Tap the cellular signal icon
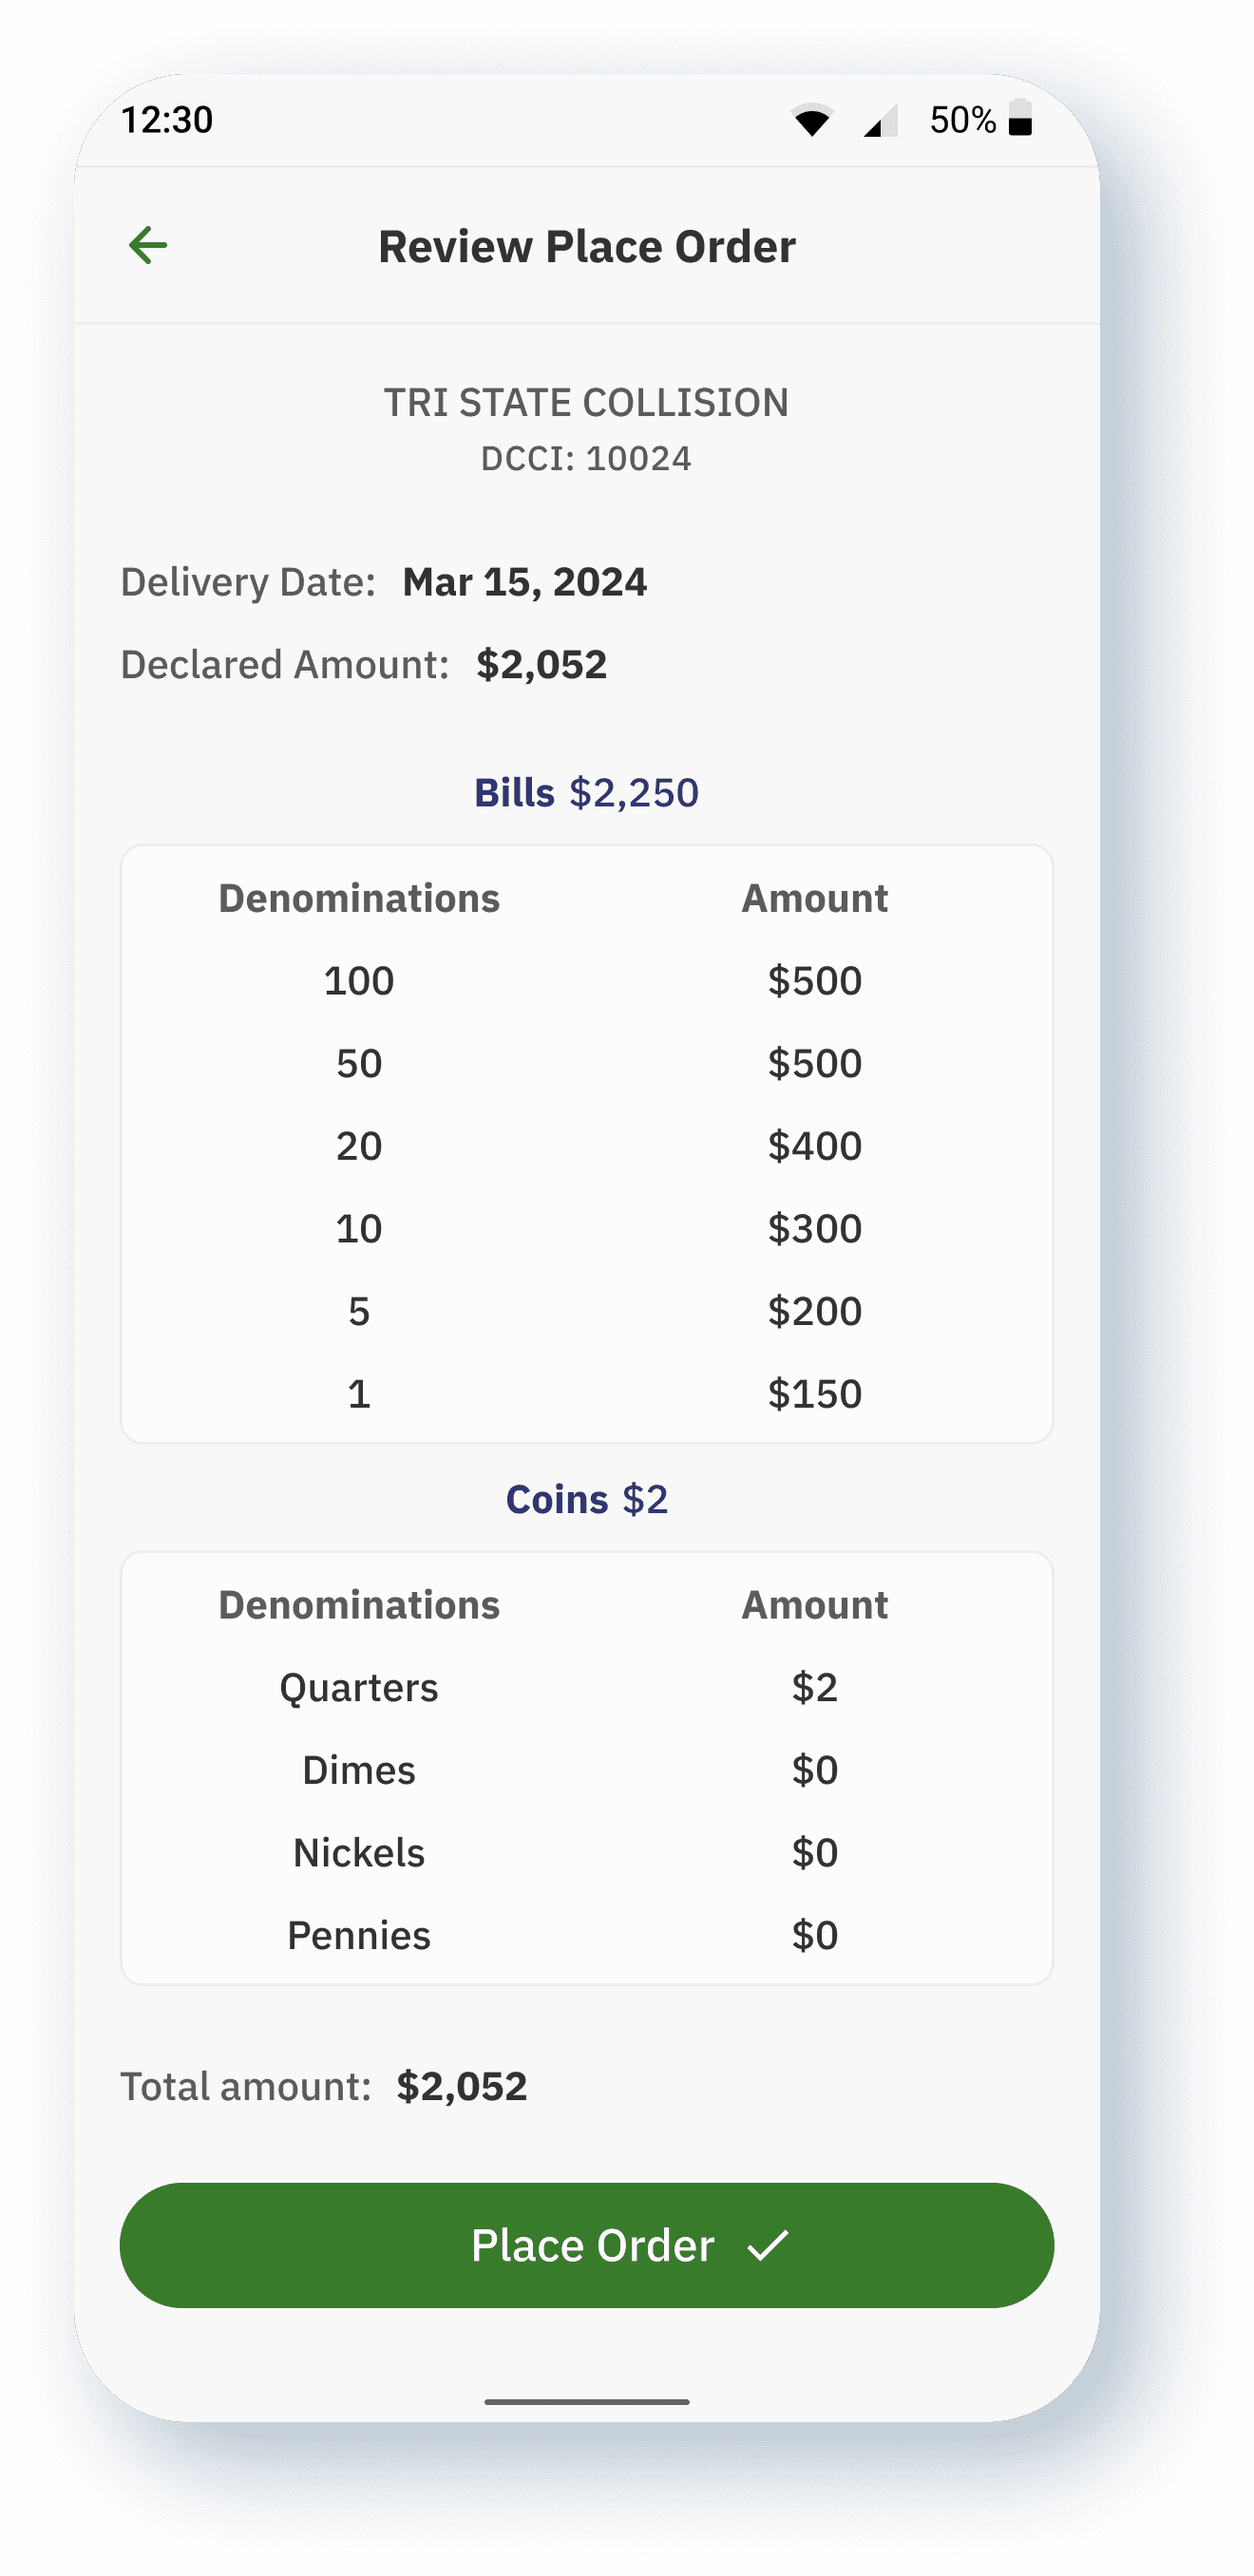1254x2576 pixels. click(x=880, y=121)
